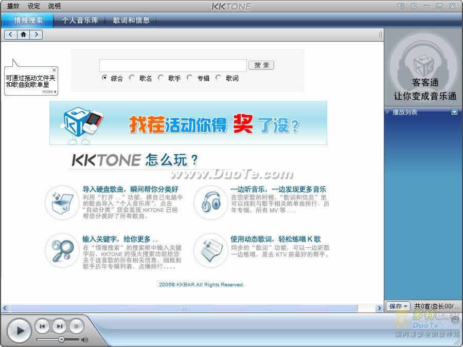The height and width of the screenshot is (347, 463).
Task: Select the 歌名 radio option
Action: 132,78
